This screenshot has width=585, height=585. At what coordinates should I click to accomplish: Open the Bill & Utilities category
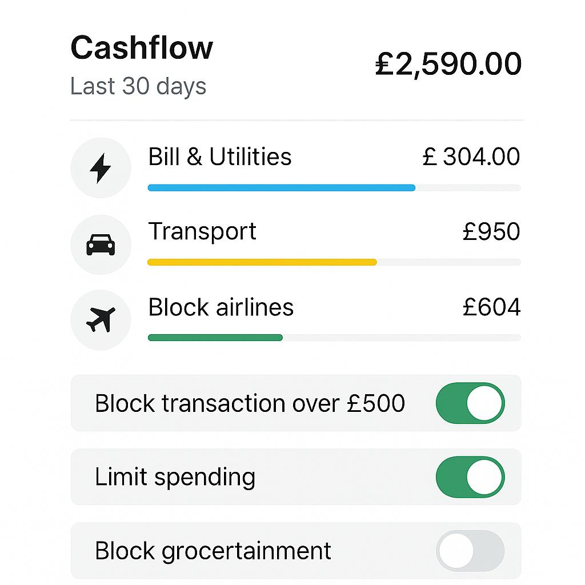click(x=220, y=157)
